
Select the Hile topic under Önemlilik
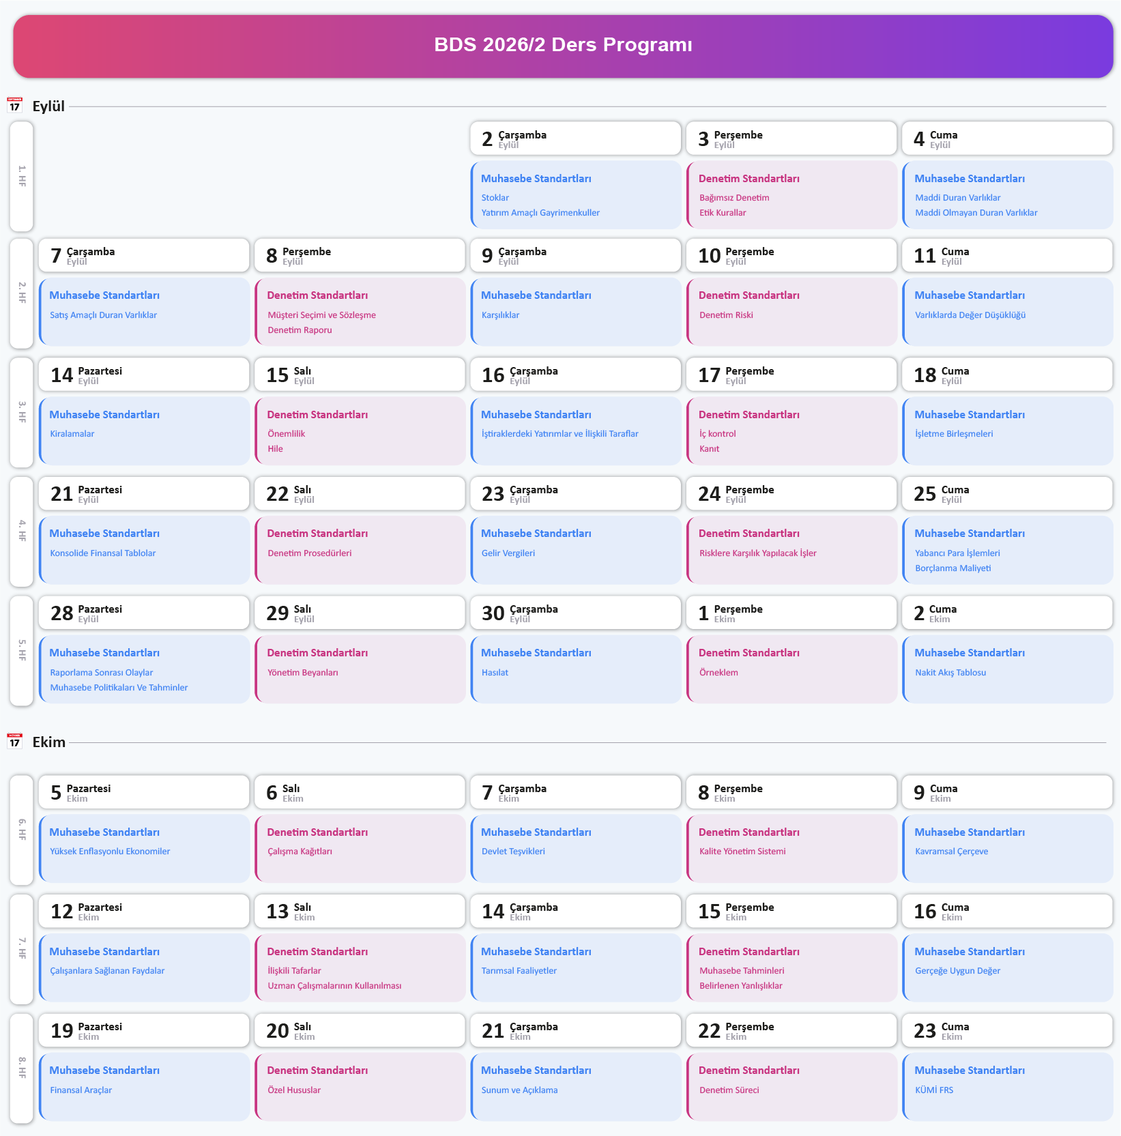(275, 449)
